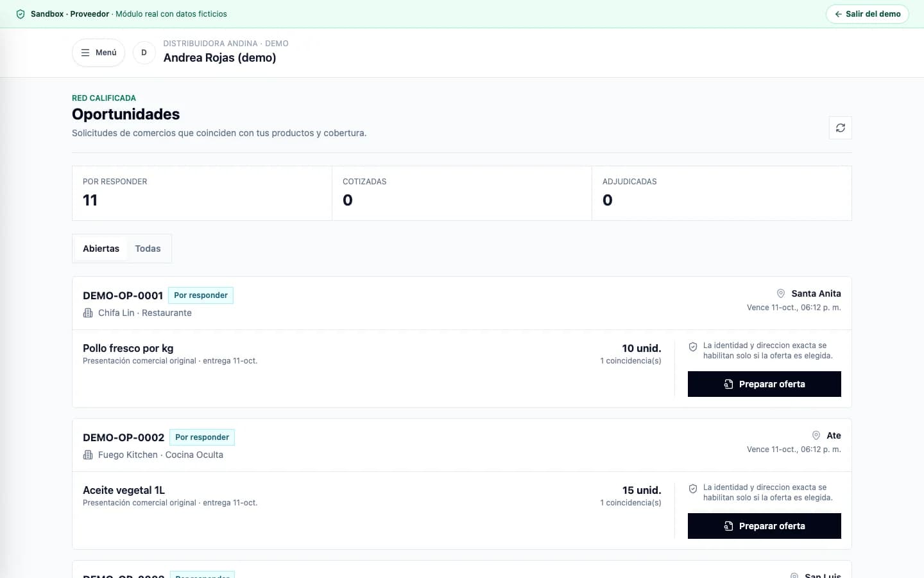
Task: Click the DEMO-OP-0002 order code
Action: (x=123, y=437)
